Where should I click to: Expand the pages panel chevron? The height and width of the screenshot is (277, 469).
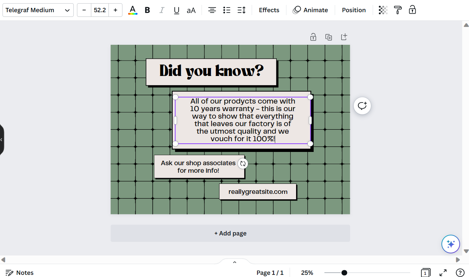coord(234,262)
